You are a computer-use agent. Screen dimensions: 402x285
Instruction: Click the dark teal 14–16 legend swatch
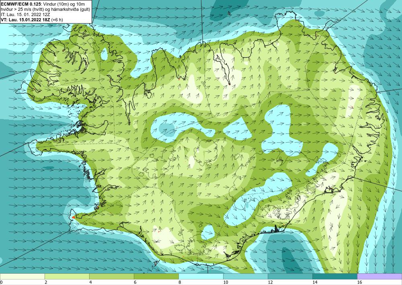click(334, 276)
